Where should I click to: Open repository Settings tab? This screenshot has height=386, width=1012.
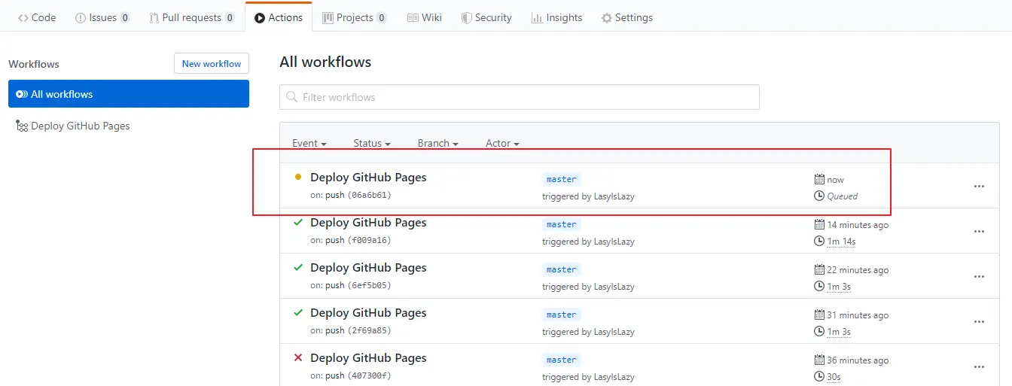[x=627, y=17]
